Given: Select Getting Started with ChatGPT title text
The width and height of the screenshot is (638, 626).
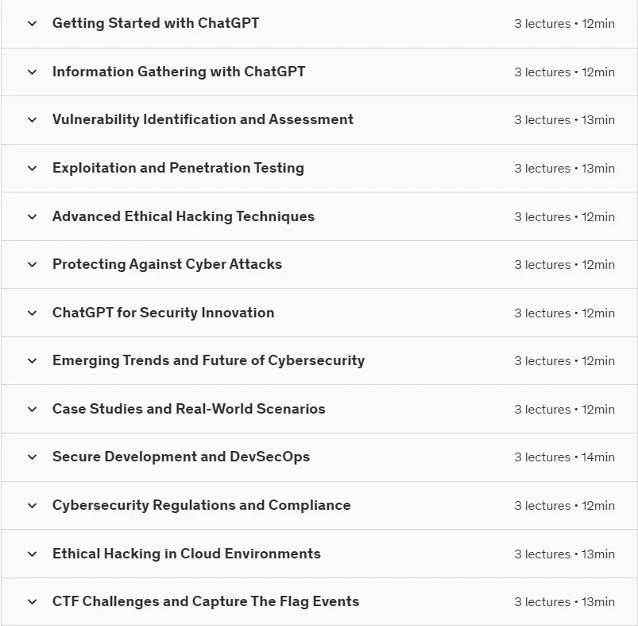Looking at the screenshot, I should coord(156,23).
